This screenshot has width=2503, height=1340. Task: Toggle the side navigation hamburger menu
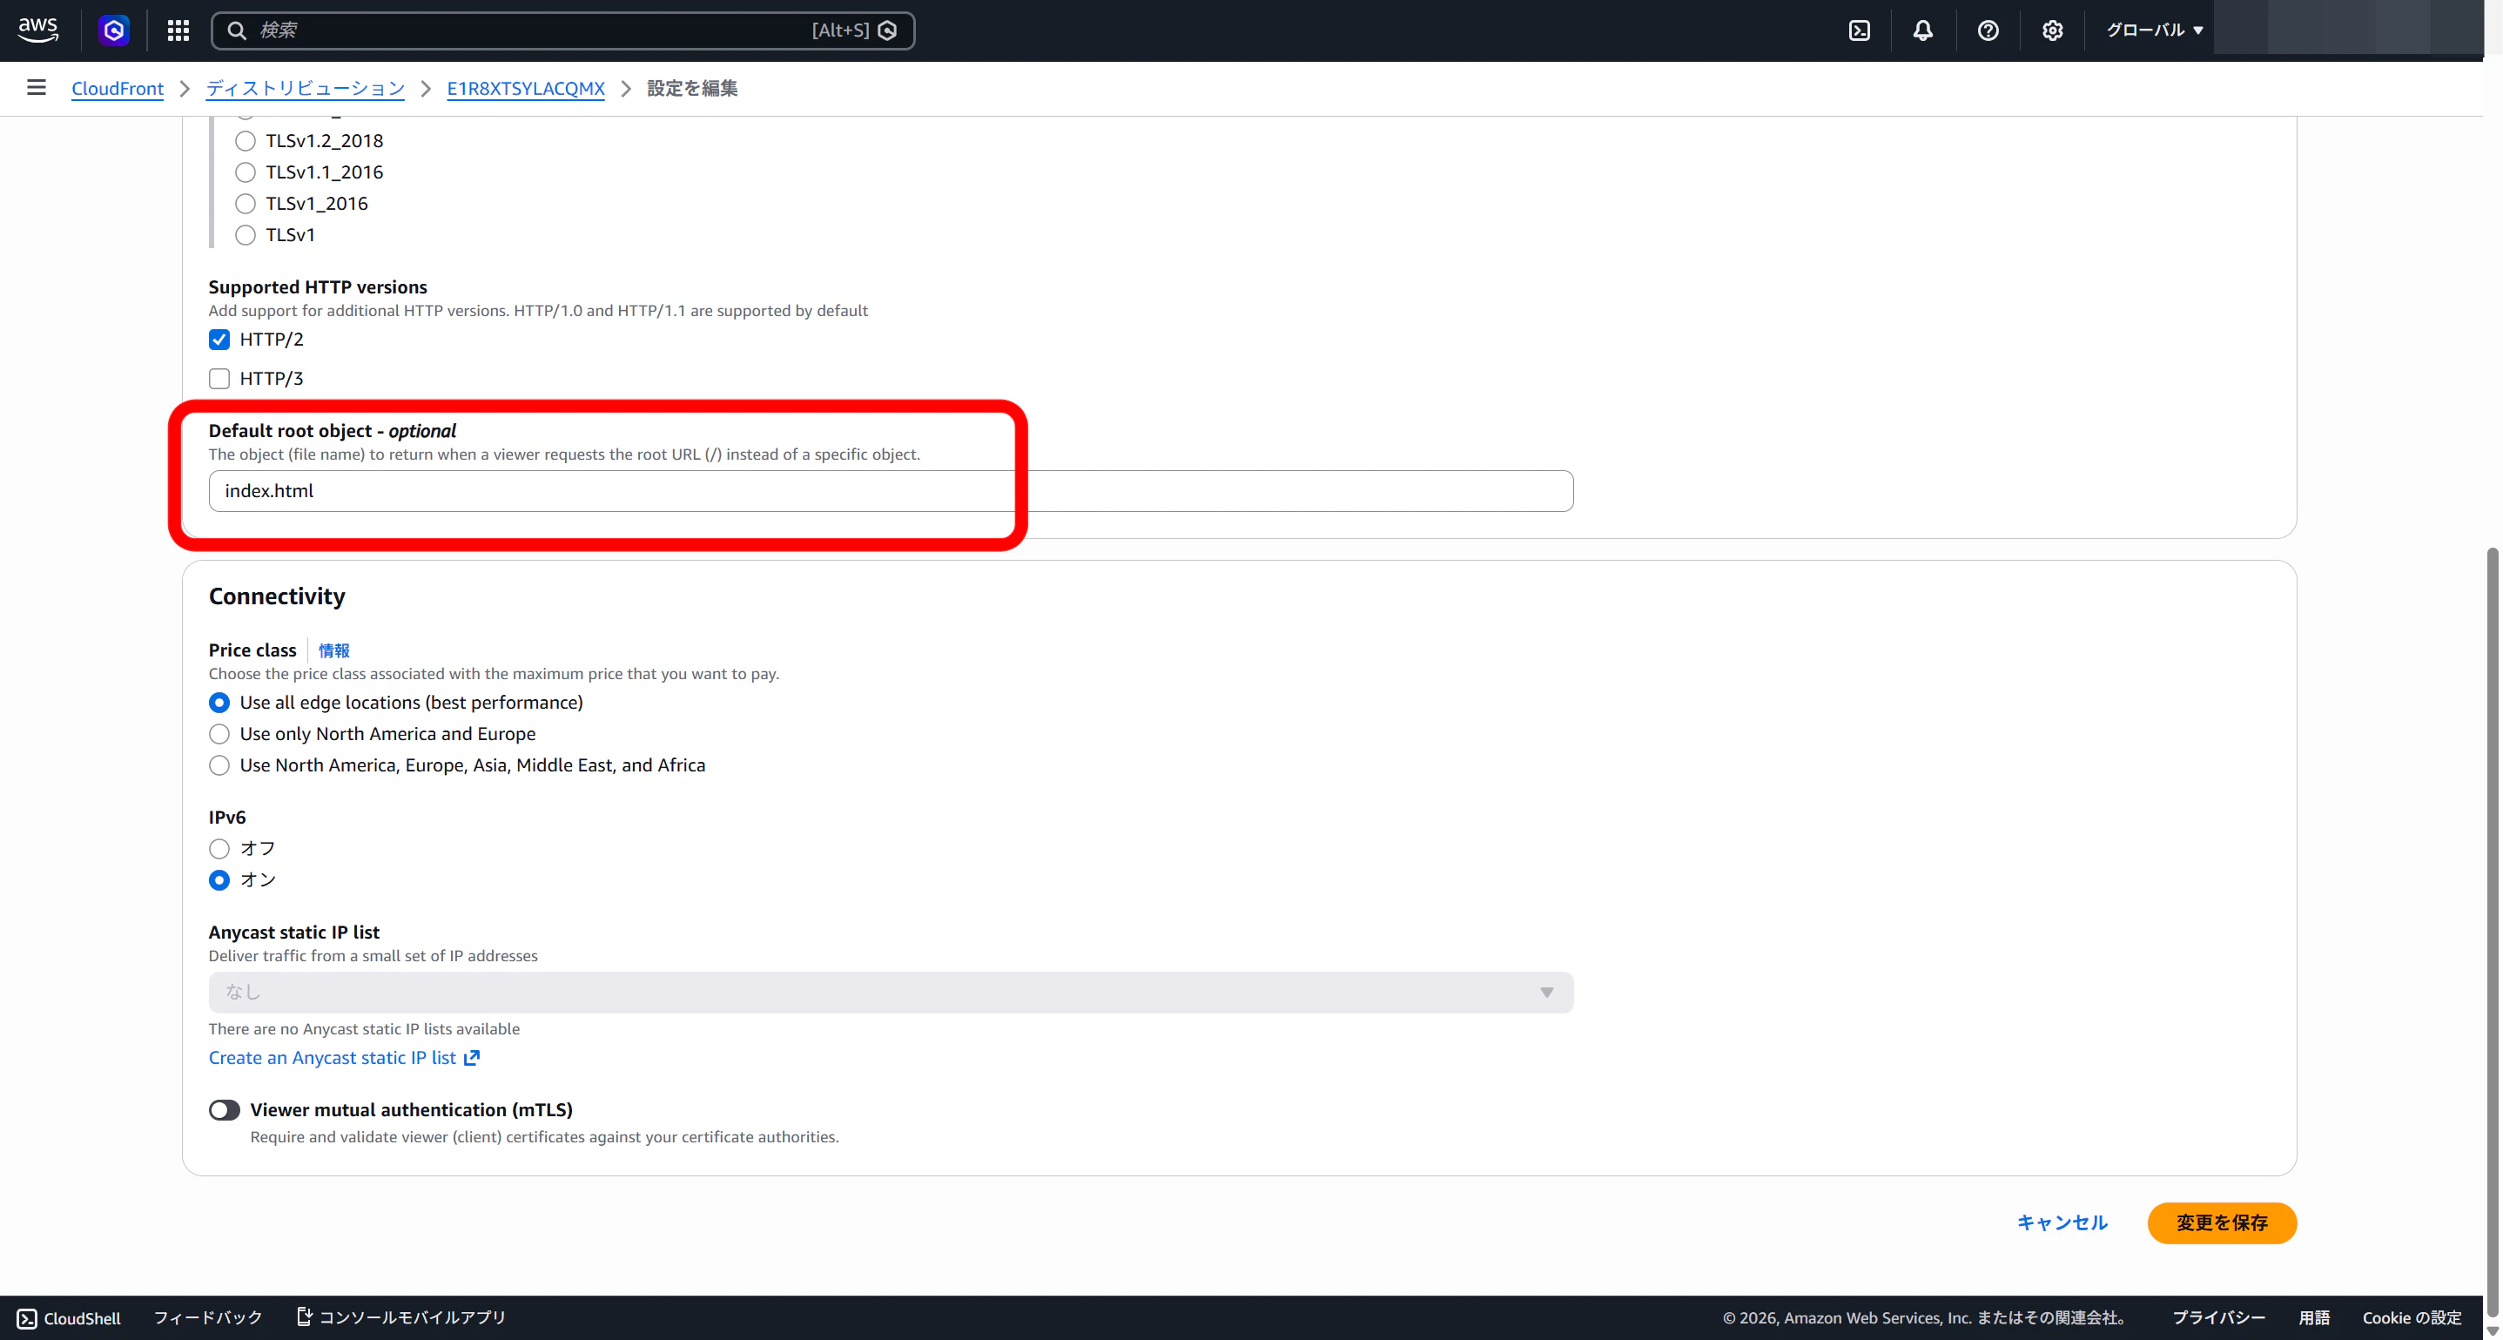(x=36, y=87)
